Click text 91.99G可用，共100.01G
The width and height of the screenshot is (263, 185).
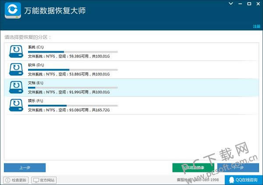tap(89, 92)
